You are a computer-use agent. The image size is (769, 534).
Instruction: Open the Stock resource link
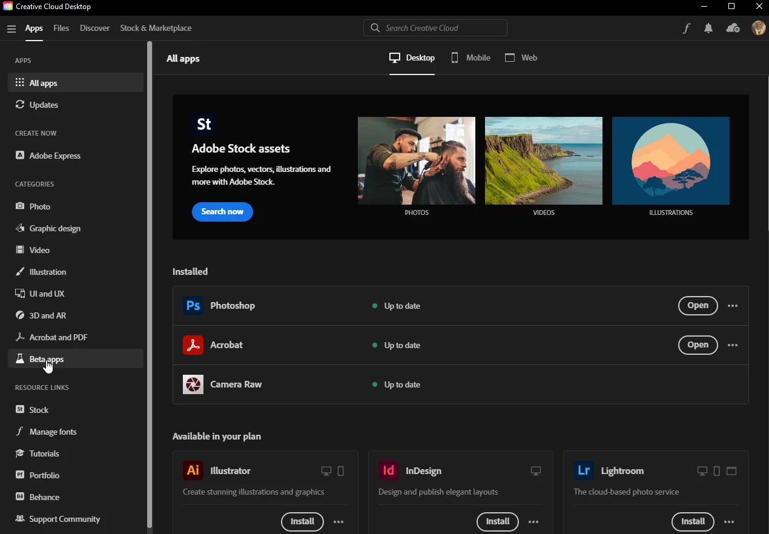(x=76, y=410)
